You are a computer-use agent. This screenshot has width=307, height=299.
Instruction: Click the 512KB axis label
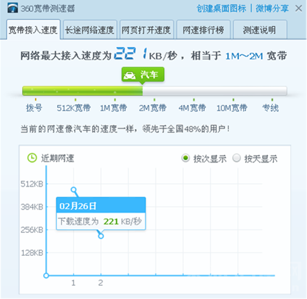click(32, 184)
